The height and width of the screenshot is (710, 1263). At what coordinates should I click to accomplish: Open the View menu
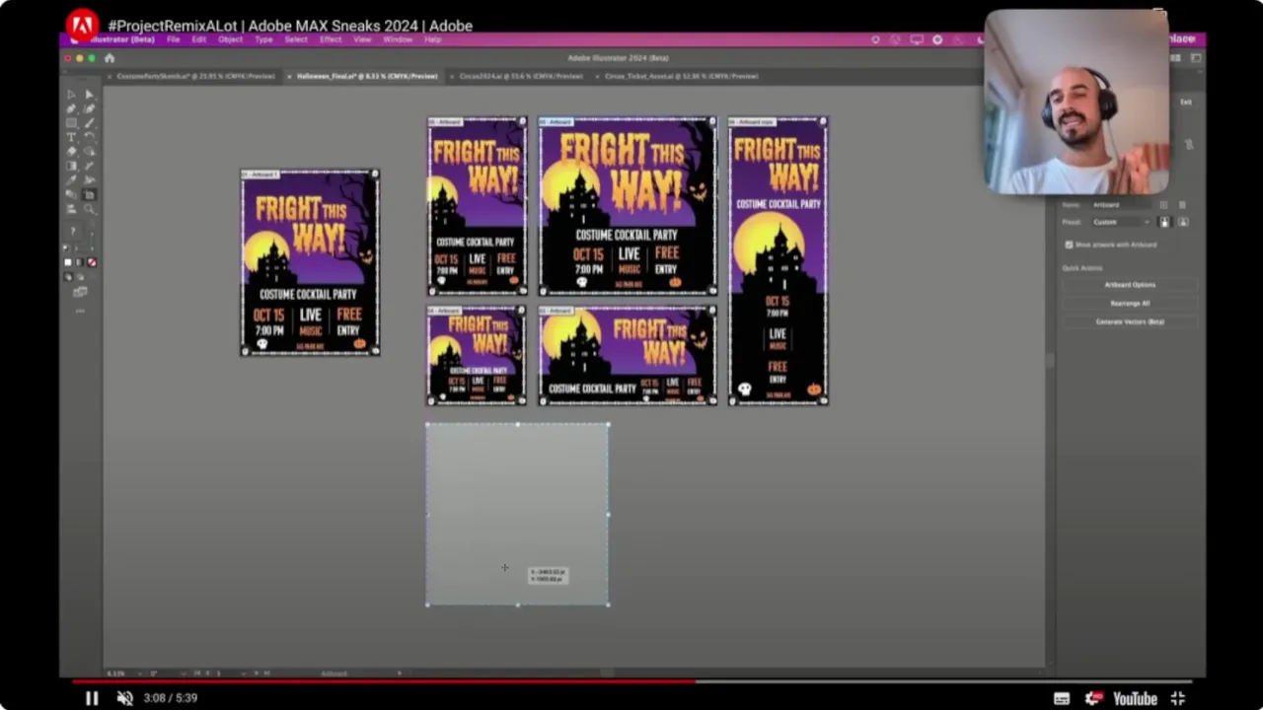362,39
